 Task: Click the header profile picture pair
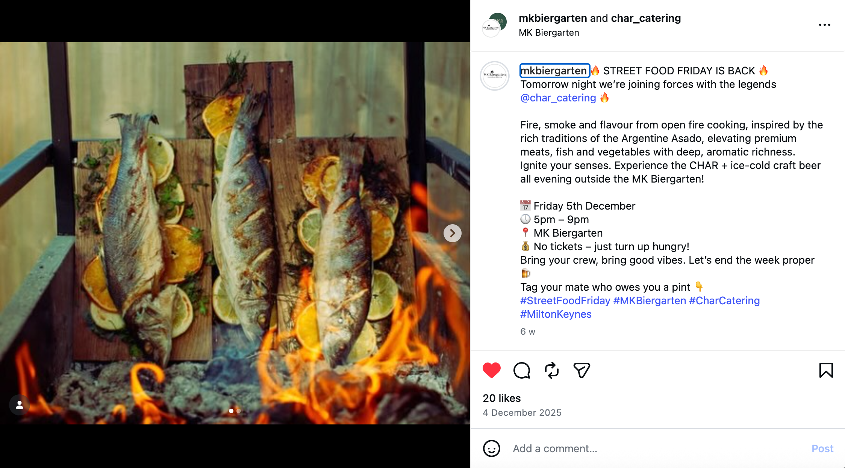coord(494,25)
